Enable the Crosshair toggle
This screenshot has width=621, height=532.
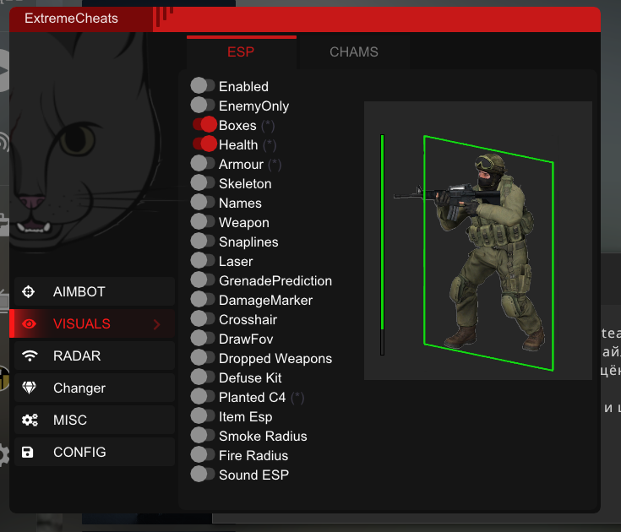[203, 318]
